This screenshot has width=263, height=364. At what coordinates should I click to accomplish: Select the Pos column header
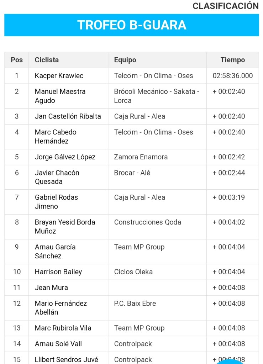pyautogui.click(x=17, y=60)
